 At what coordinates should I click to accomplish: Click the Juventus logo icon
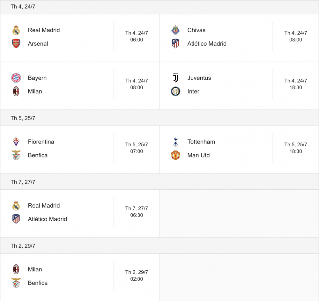pyautogui.click(x=175, y=78)
